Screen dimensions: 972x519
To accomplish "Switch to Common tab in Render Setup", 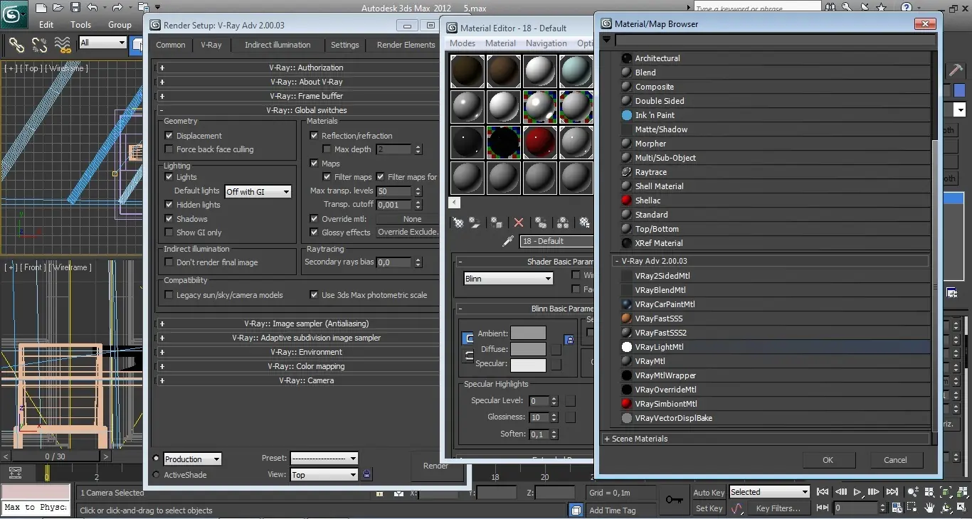I will [x=171, y=45].
